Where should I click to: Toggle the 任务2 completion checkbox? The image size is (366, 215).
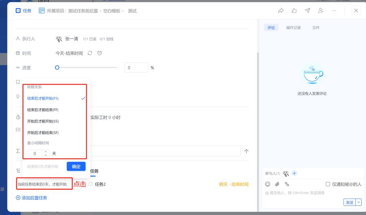pyautogui.click(x=90, y=184)
